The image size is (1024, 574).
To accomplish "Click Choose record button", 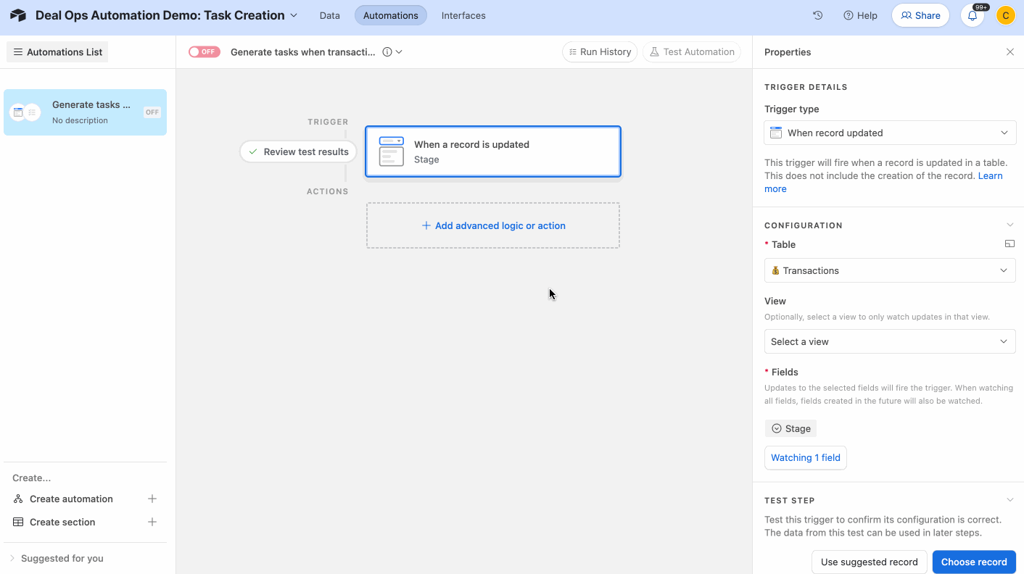I will tap(974, 562).
